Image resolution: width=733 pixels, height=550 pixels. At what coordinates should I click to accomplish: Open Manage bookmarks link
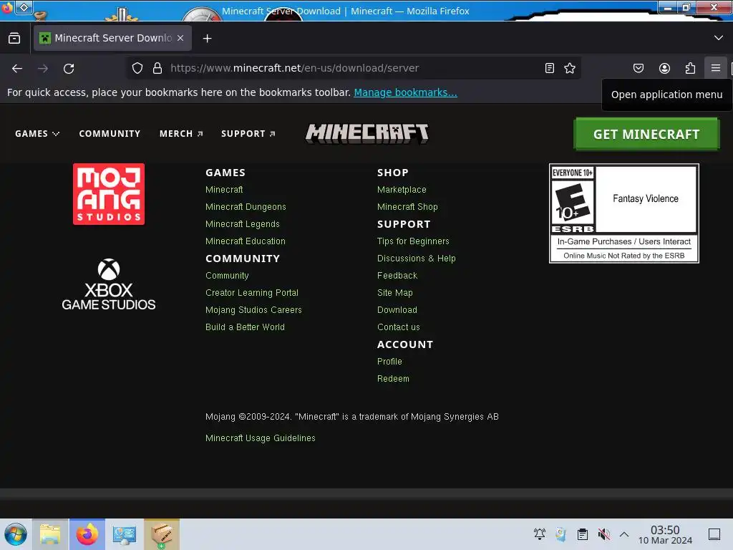[x=405, y=92]
